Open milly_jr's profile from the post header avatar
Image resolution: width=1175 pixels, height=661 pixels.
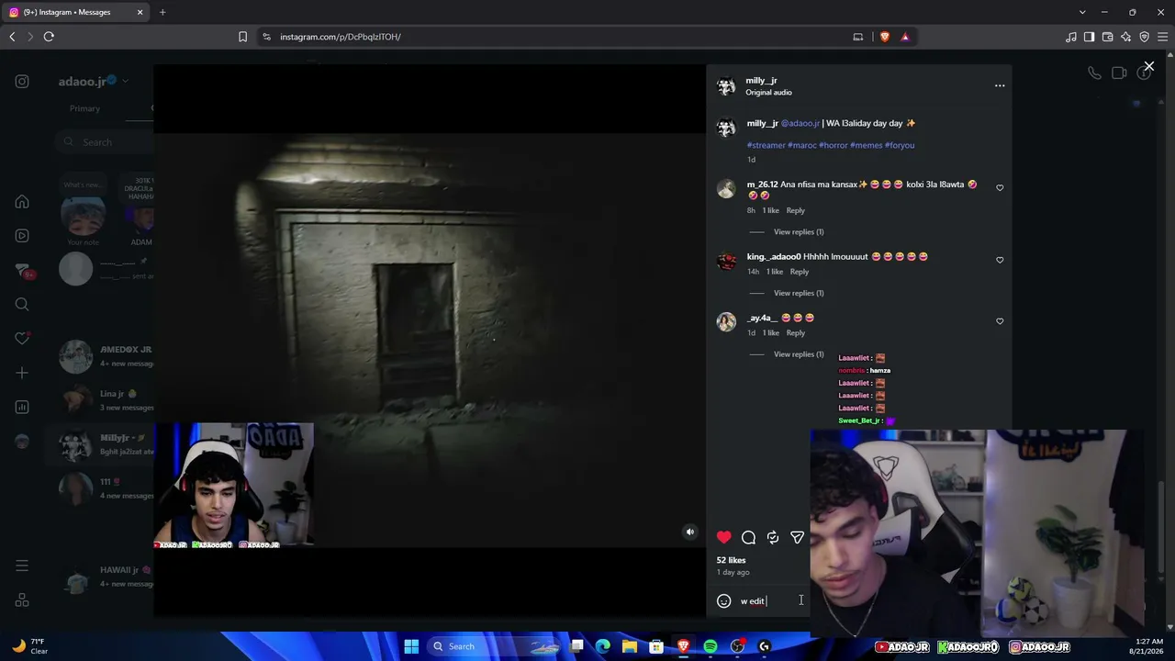click(726, 86)
